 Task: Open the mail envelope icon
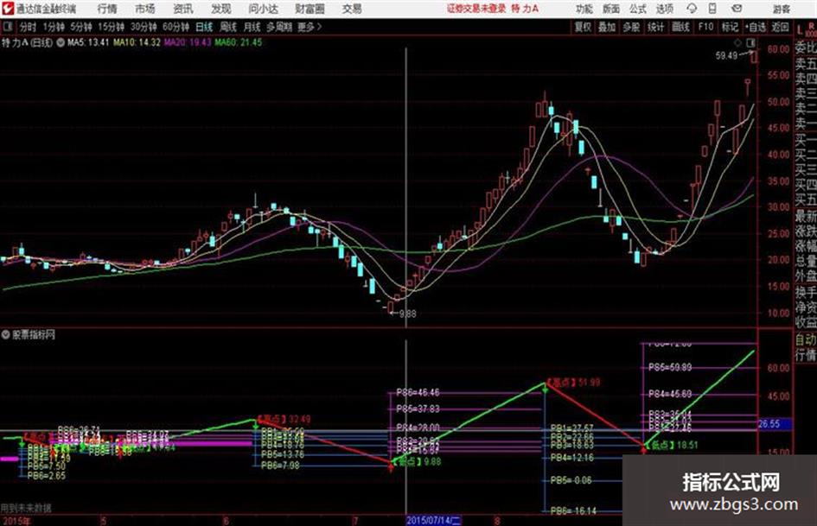click(737, 9)
